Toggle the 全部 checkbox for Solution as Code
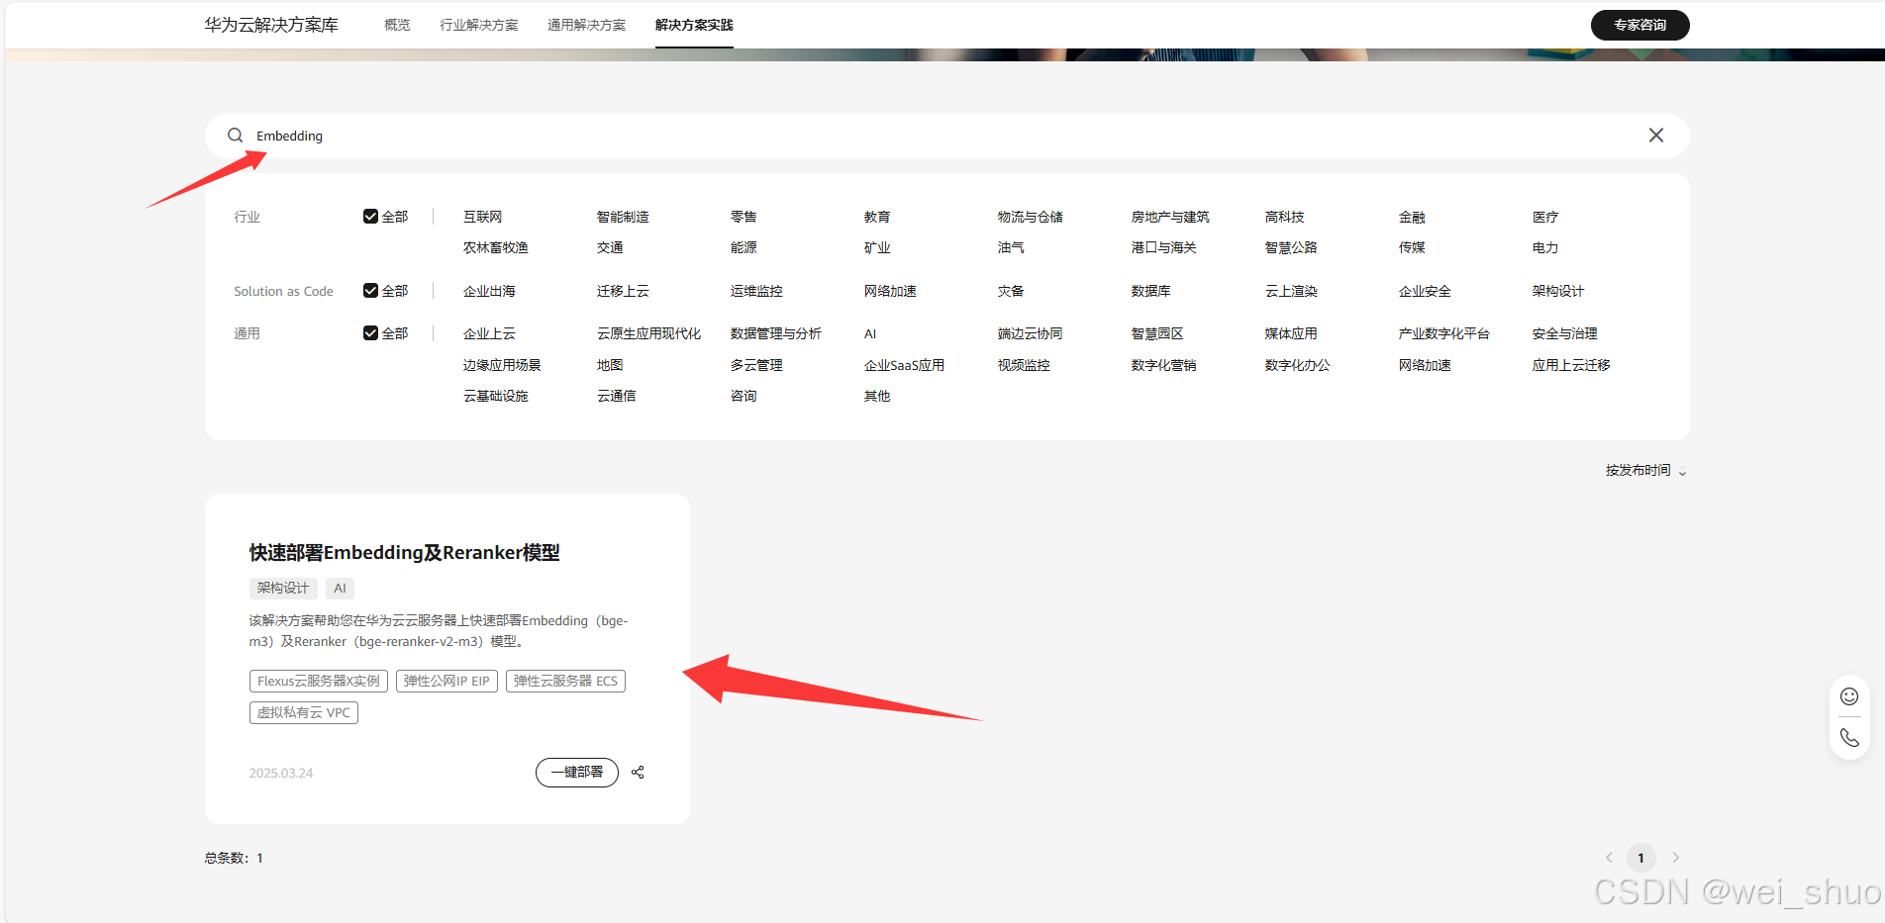Screen dimensions: 1885x923 click(371, 290)
